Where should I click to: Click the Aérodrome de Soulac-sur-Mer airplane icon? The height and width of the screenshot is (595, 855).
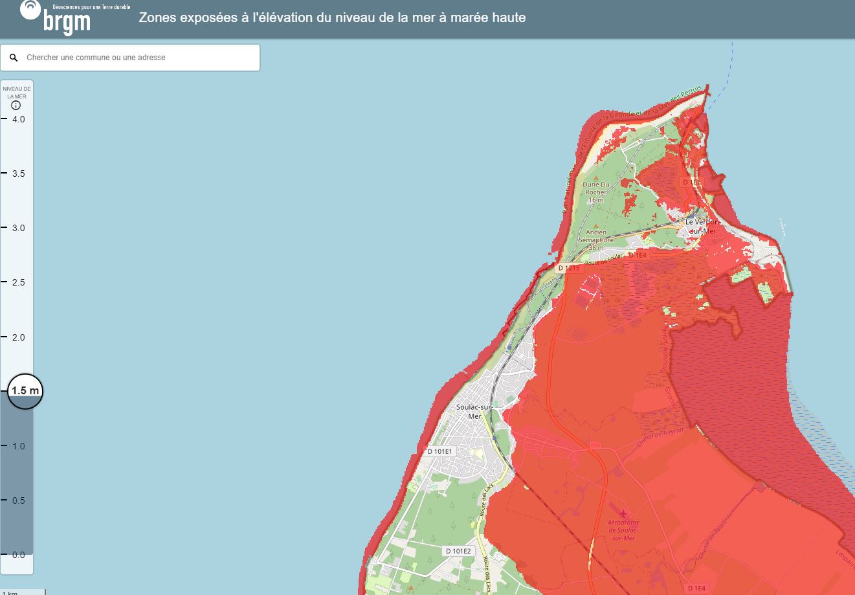click(623, 513)
